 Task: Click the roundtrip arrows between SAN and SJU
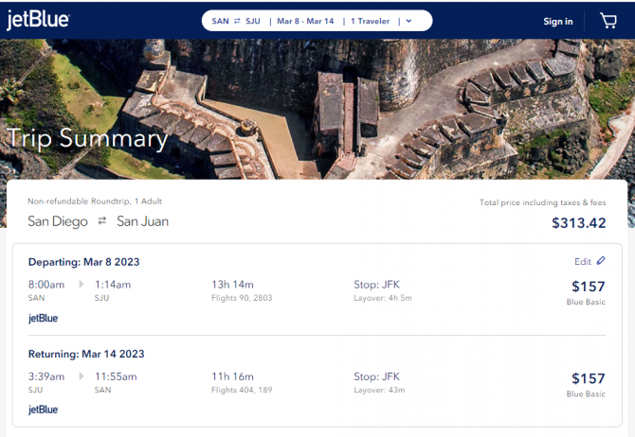[x=237, y=21]
